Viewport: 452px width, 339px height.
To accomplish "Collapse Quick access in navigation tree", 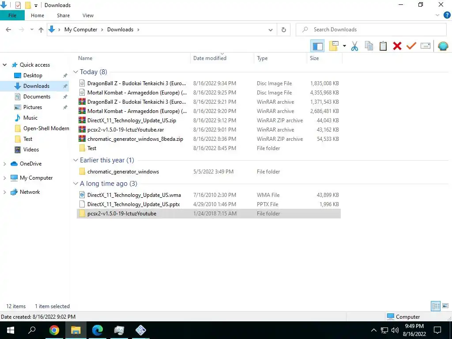I will click(x=4, y=65).
